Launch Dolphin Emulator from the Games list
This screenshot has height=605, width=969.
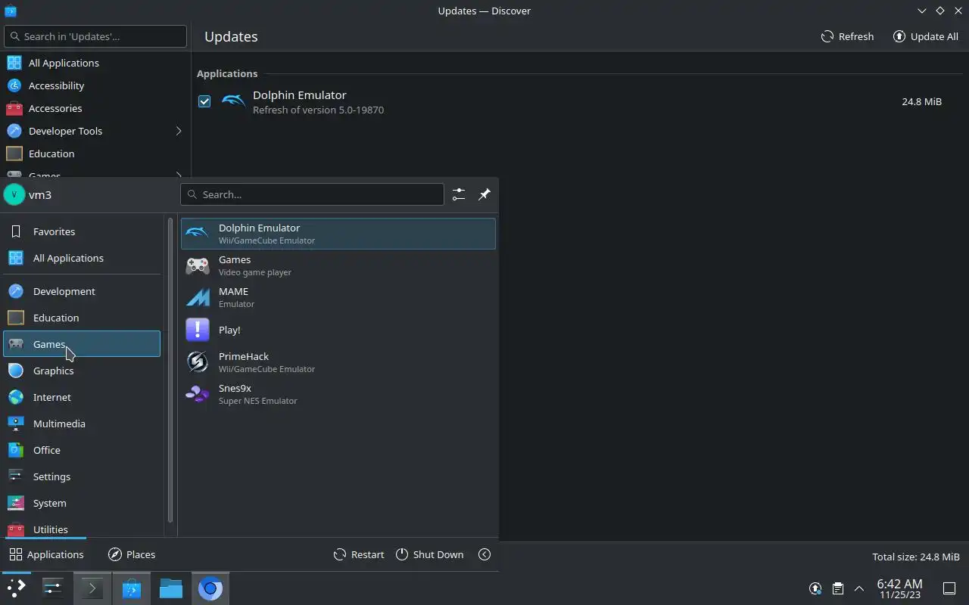338,234
